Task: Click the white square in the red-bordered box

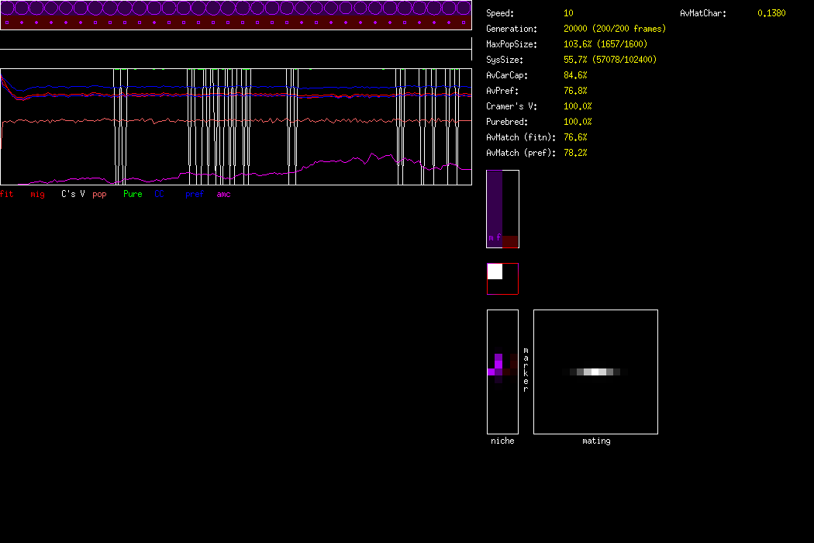Action: click(495, 271)
